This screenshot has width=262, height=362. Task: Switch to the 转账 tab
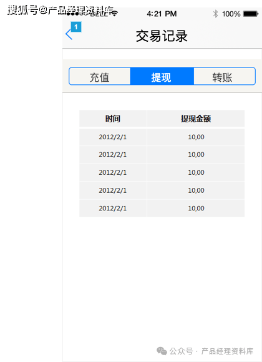point(225,76)
